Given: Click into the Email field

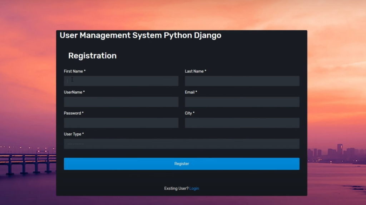Looking at the screenshot, I should coord(242,102).
